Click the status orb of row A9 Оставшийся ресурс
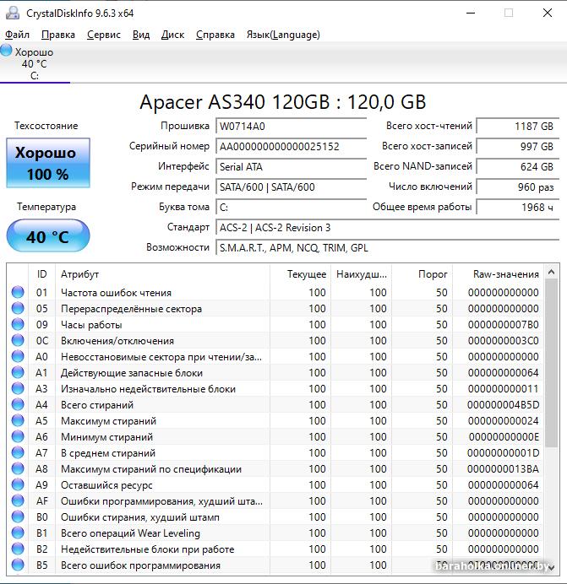567x584 pixels. [18, 484]
